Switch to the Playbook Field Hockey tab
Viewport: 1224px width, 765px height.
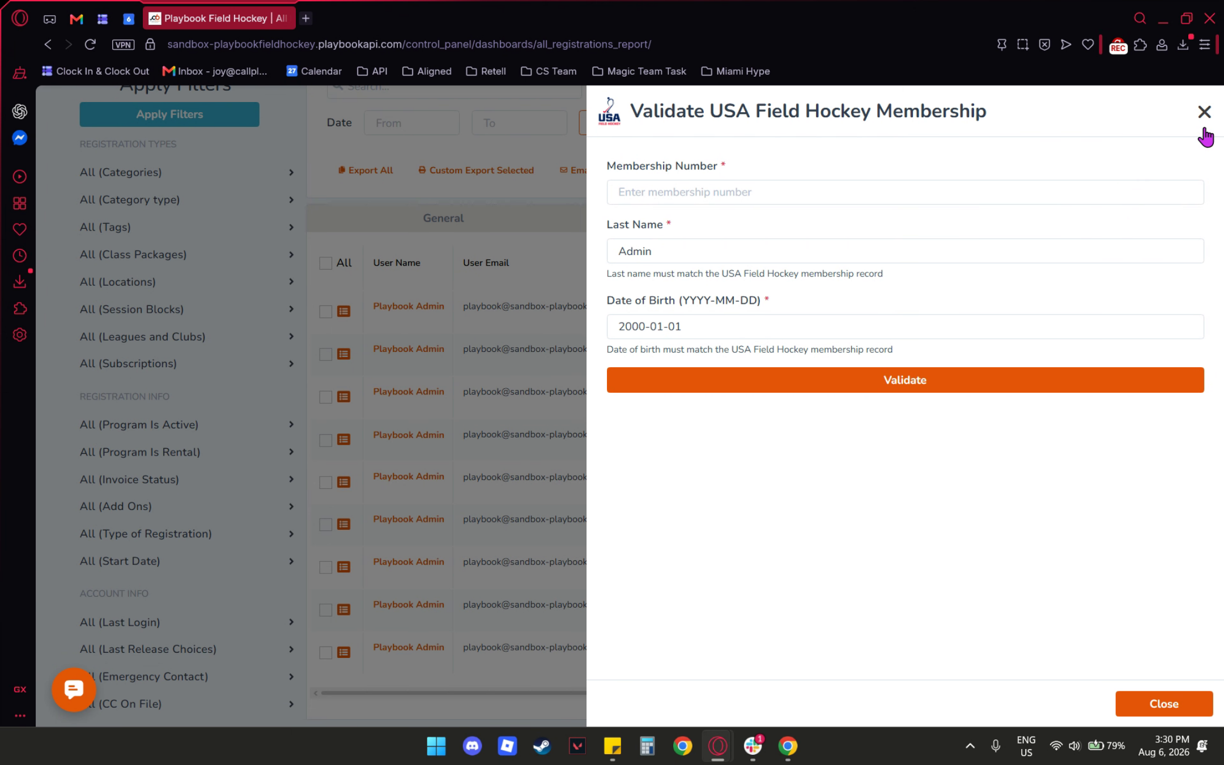coord(219,19)
